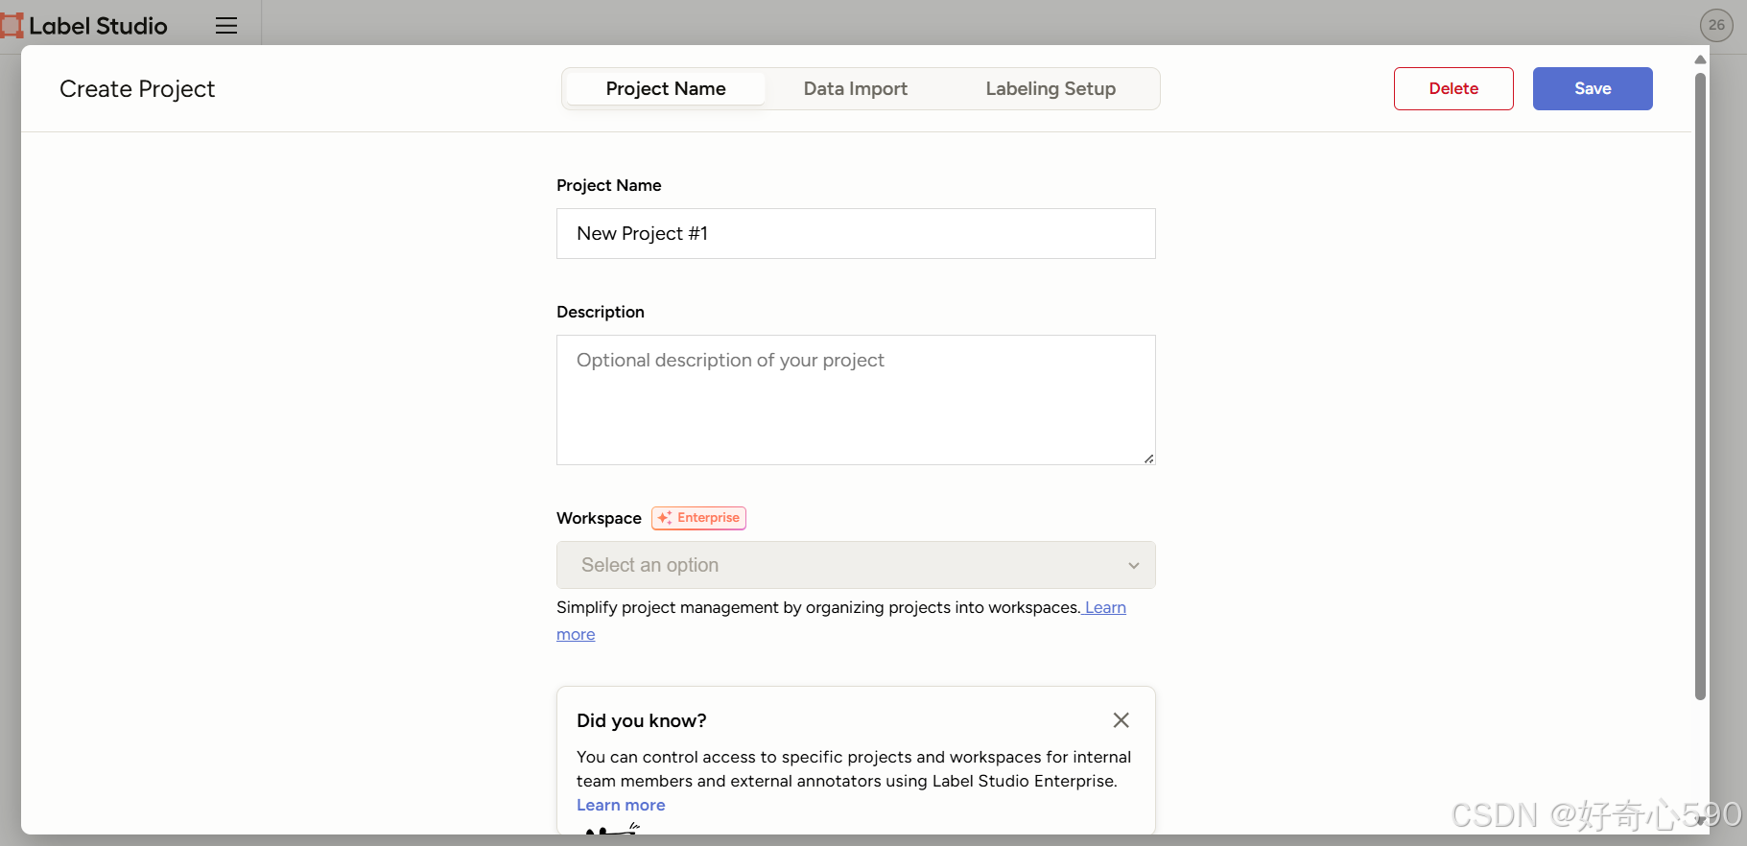This screenshot has height=846, width=1747.
Task: Save the new project
Action: tap(1593, 88)
